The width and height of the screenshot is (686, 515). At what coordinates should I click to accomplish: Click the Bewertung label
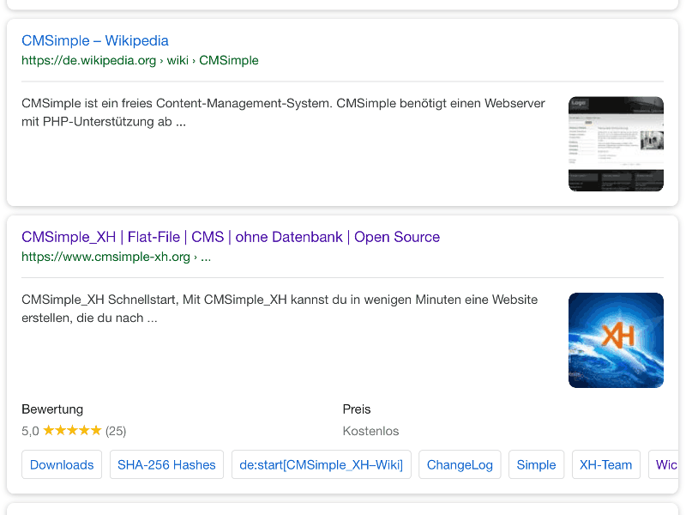click(52, 409)
